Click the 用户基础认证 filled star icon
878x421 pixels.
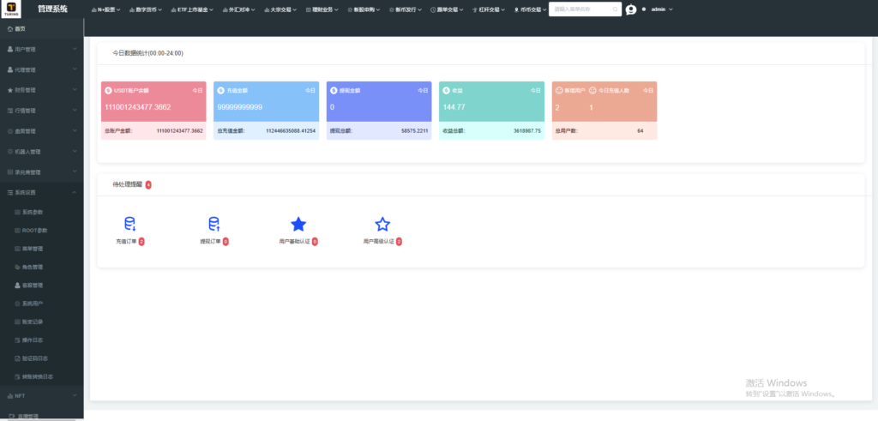coord(298,225)
